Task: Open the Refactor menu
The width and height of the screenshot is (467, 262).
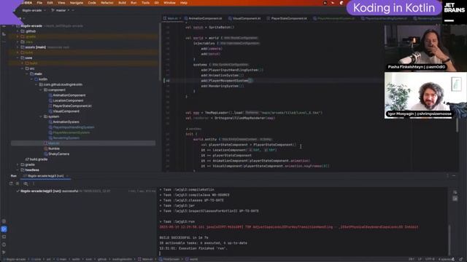Action: [107, 3]
